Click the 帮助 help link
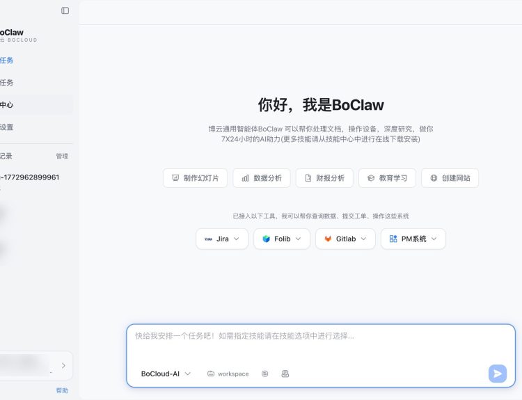The width and height of the screenshot is (522, 400). (62, 390)
